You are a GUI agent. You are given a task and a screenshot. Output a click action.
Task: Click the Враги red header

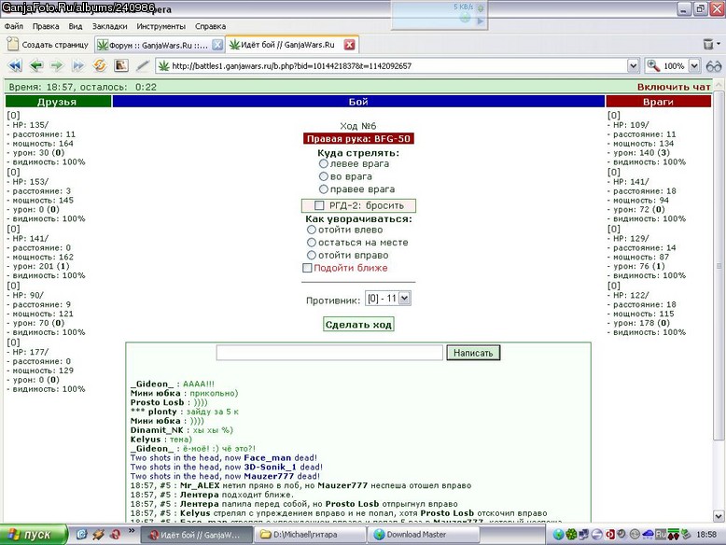(x=658, y=102)
